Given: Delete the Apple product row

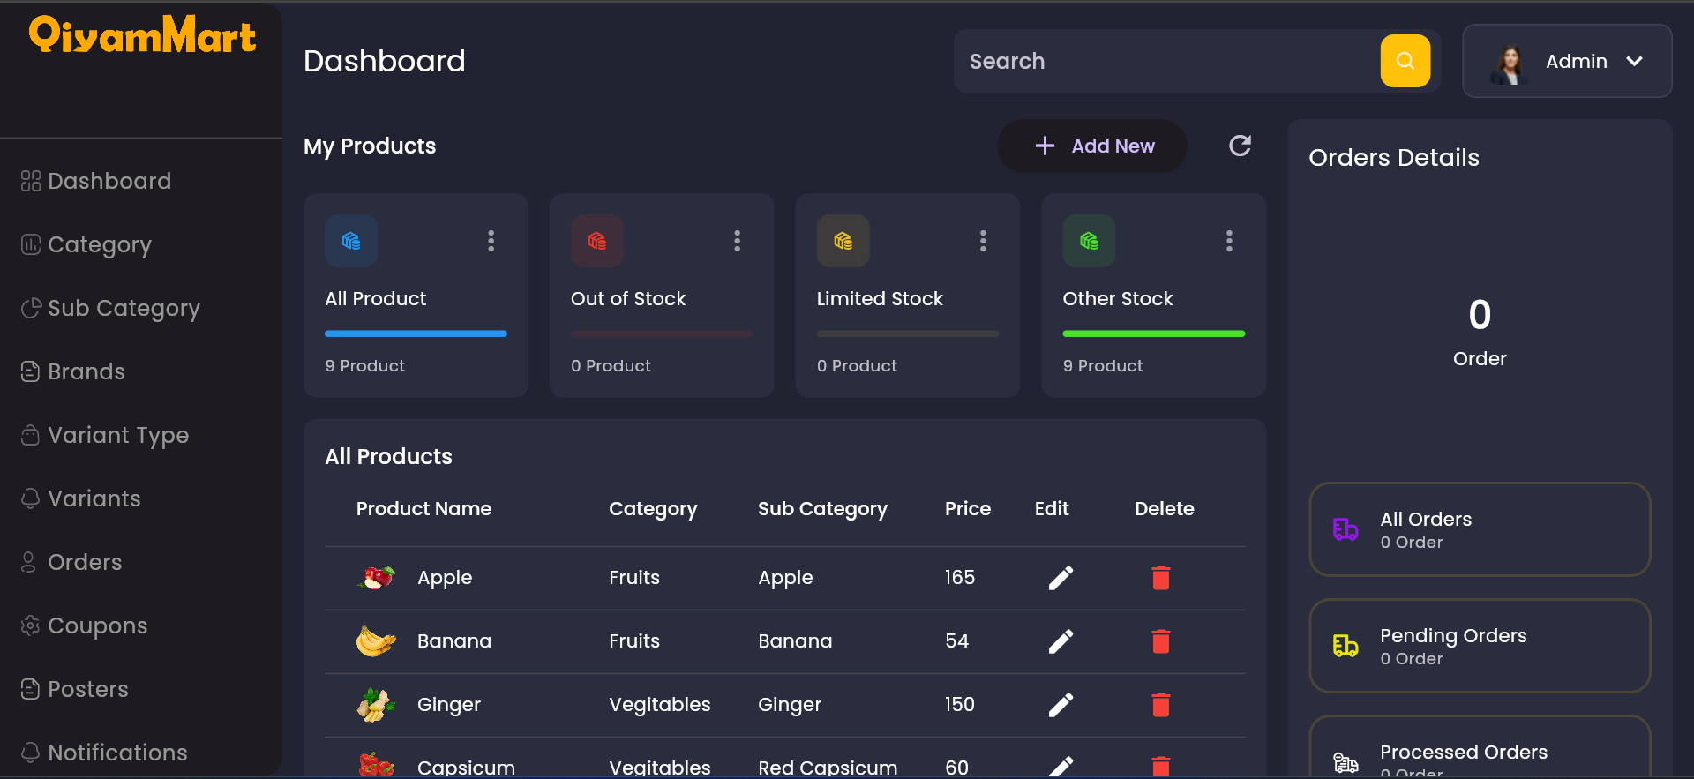Looking at the screenshot, I should pyautogui.click(x=1161, y=578).
